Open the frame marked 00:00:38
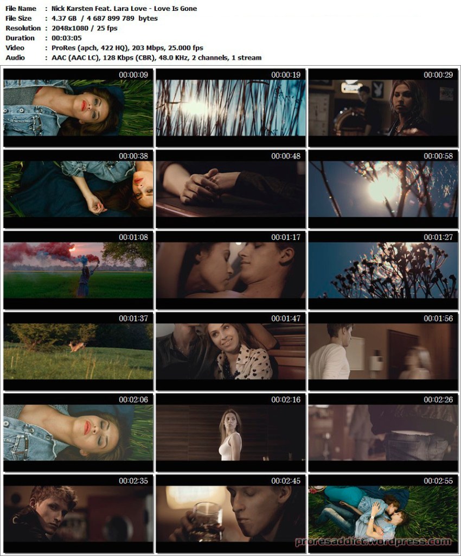 tap(78, 189)
